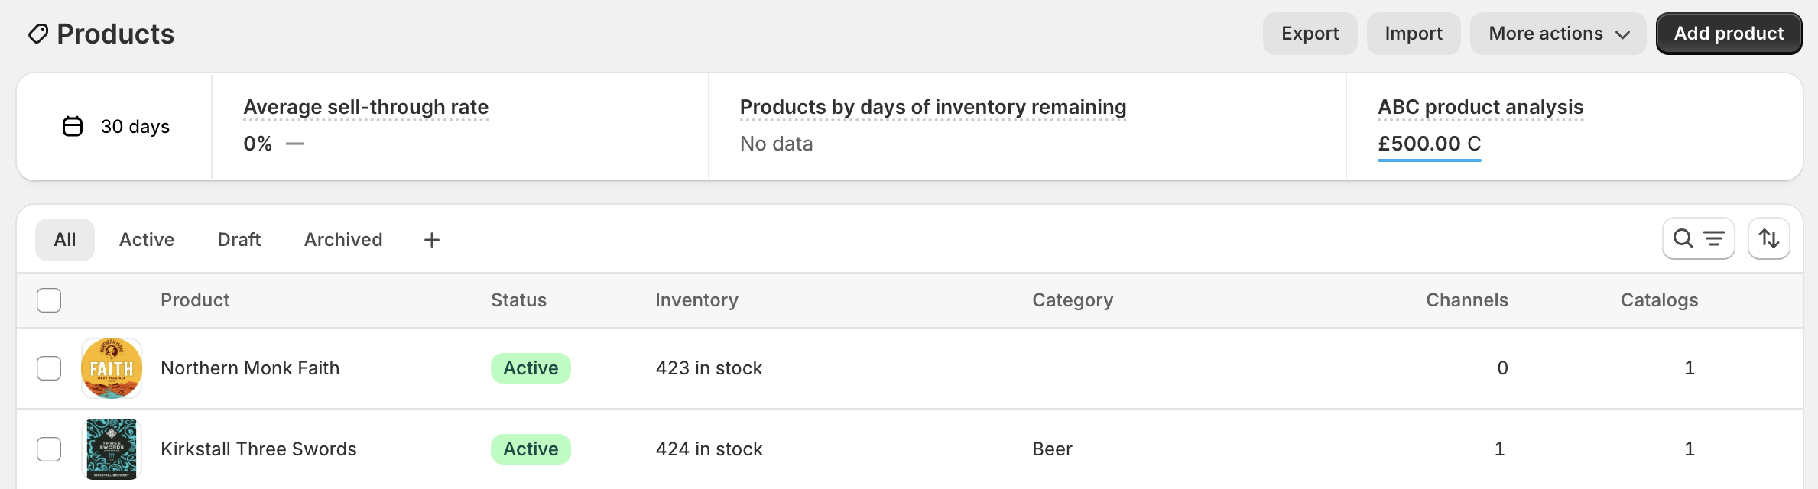Open Kirkstall Three Swords product thumbnail
This screenshot has width=1818, height=489.
[x=112, y=449]
